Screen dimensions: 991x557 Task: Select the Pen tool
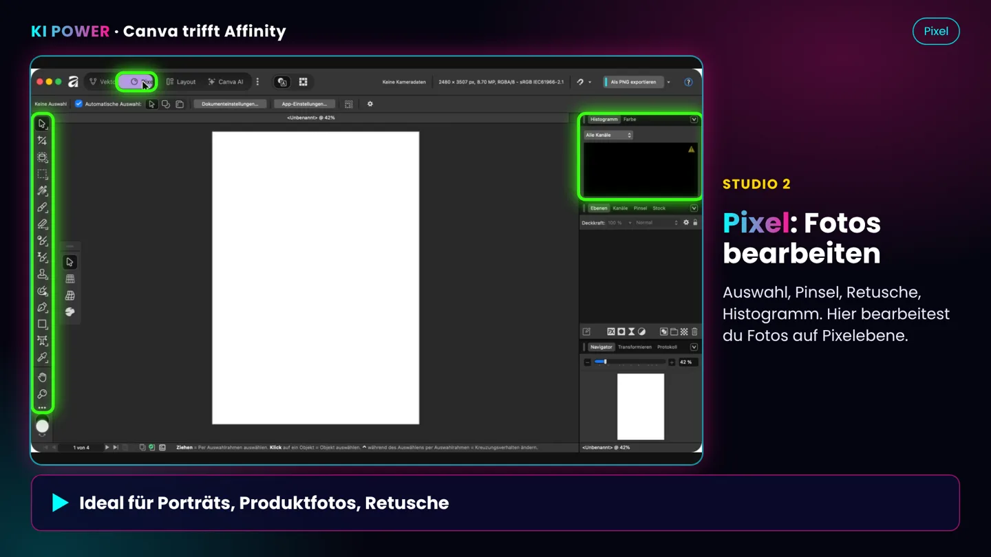point(42,307)
